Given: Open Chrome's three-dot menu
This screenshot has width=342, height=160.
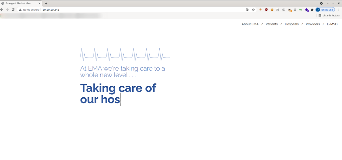Looking at the screenshot, I should pyautogui.click(x=338, y=10).
